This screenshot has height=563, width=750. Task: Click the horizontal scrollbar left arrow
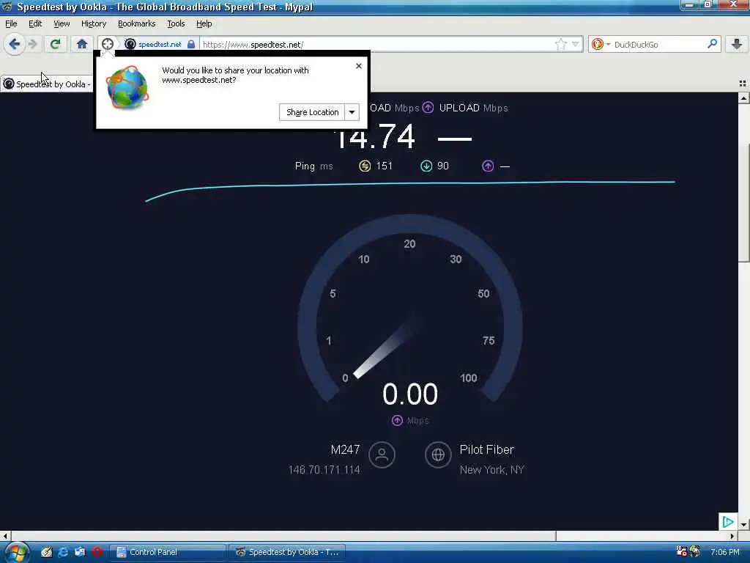(x=5, y=536)
